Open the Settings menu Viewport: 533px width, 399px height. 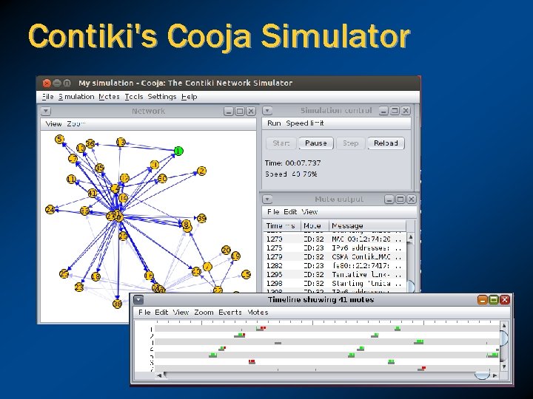162,97
